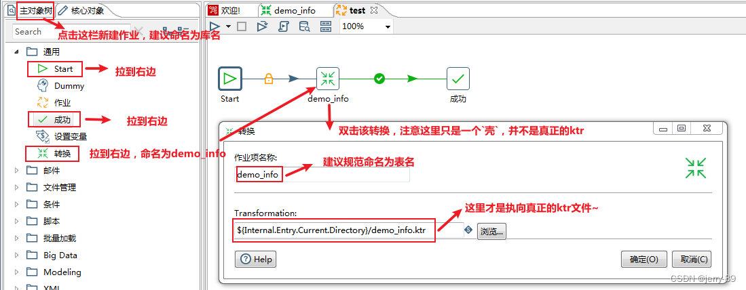Click the Help button
Image resolution: width=746 pixels, height=290 pixels.
pyautogui.click(x=255, y=259)
